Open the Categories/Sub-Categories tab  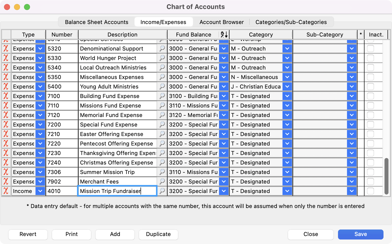tap(291, 22)
